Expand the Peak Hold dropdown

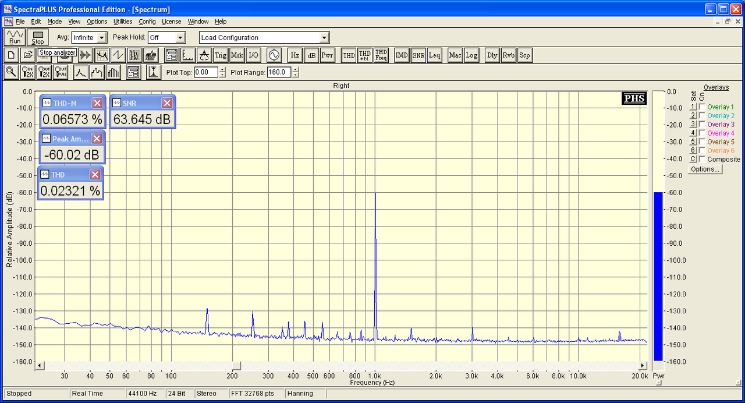point(180,37)
